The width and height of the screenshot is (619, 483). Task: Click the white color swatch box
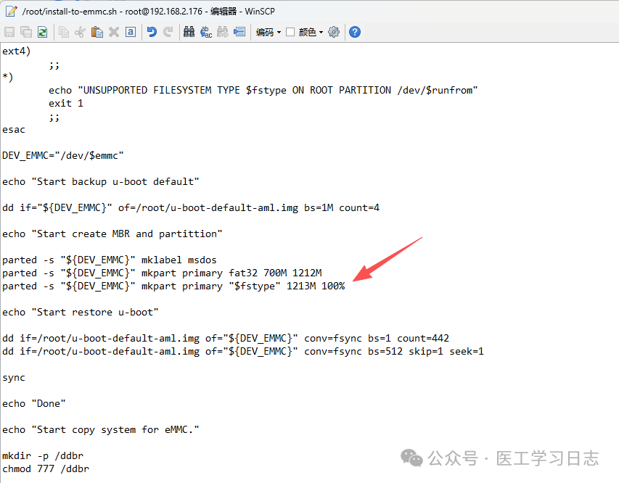290,32
